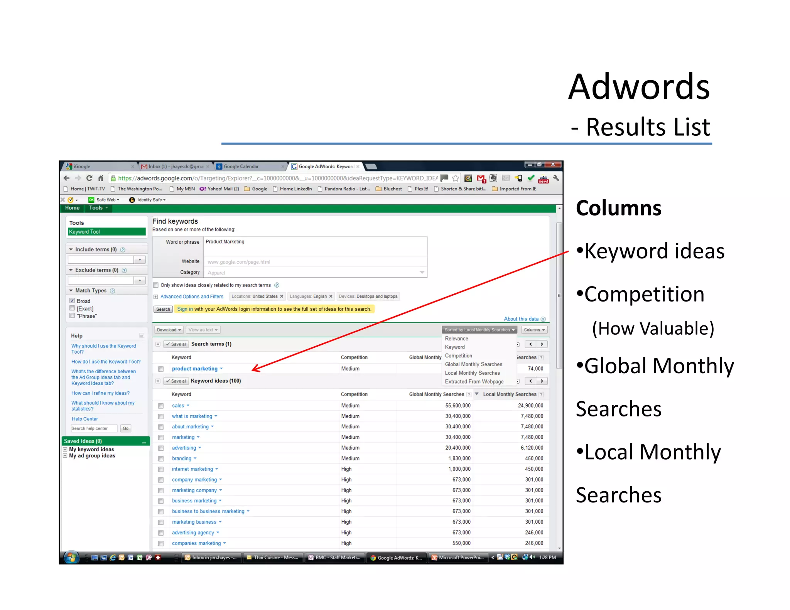
Task: Select Keyword Tool in Tools panel
Action: coord(107,232)
